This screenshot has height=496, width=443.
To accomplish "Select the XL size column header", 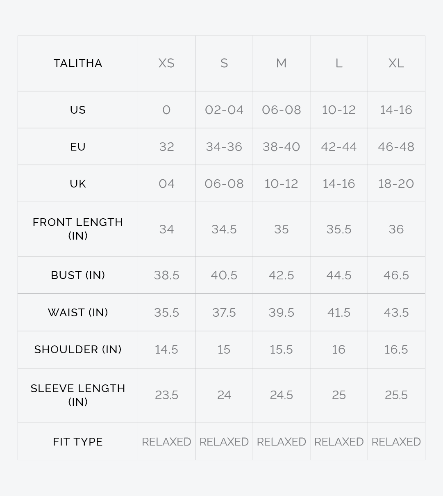I will [x=396, y=63].
